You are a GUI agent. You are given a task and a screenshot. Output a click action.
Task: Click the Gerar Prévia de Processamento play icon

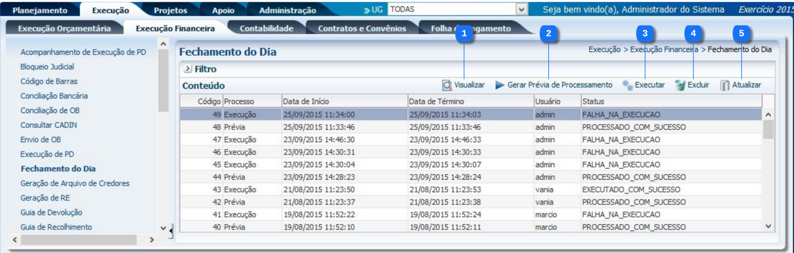point(500,85)
